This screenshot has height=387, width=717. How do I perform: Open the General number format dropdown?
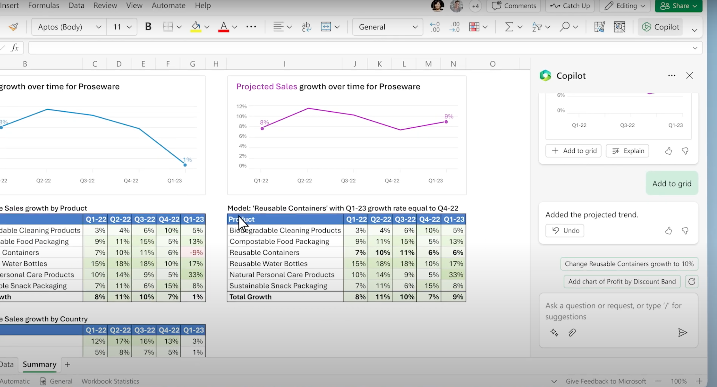[x=388, y=27]
